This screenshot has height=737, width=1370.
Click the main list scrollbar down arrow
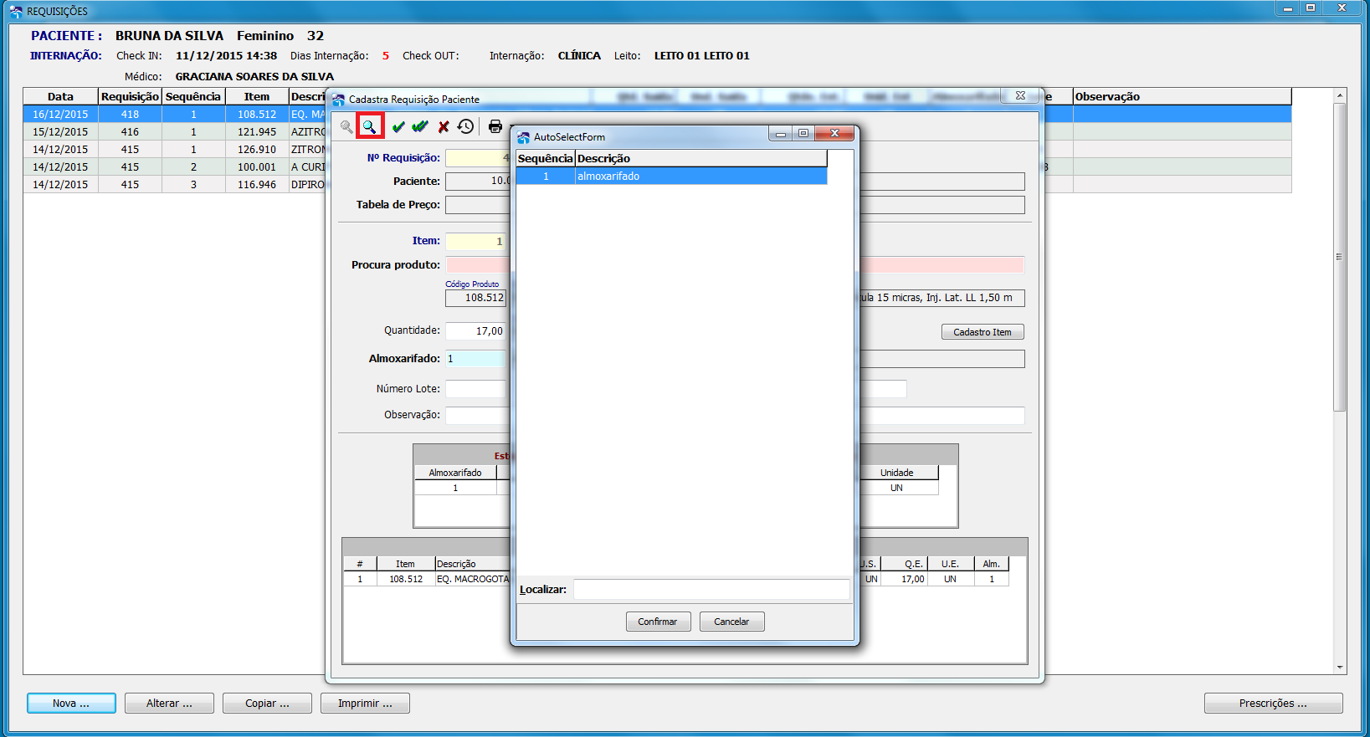tap(1340, 668)
